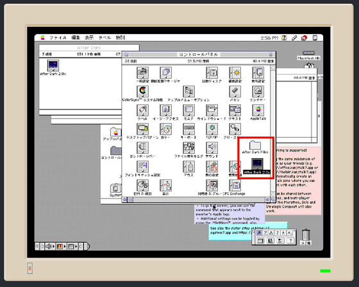The height and width of the screenshot is (287, 359).
Task: Select After Dark 2.0x in the control panels window
Action: pyautogui.click(x=257, y=164)
